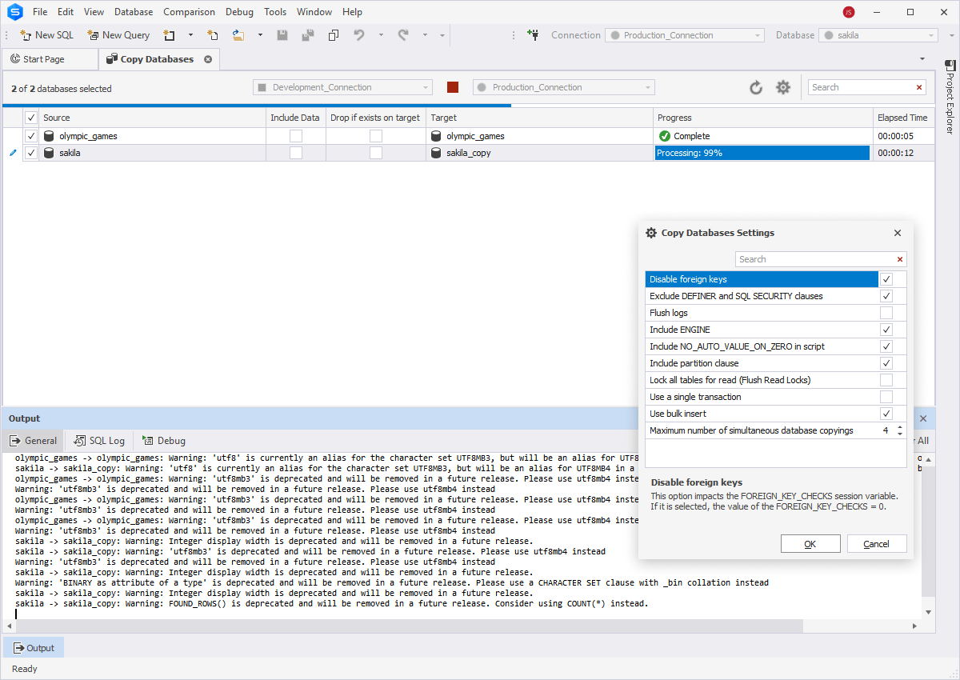
Task: Open a New Query window
Action: (118, 35)
